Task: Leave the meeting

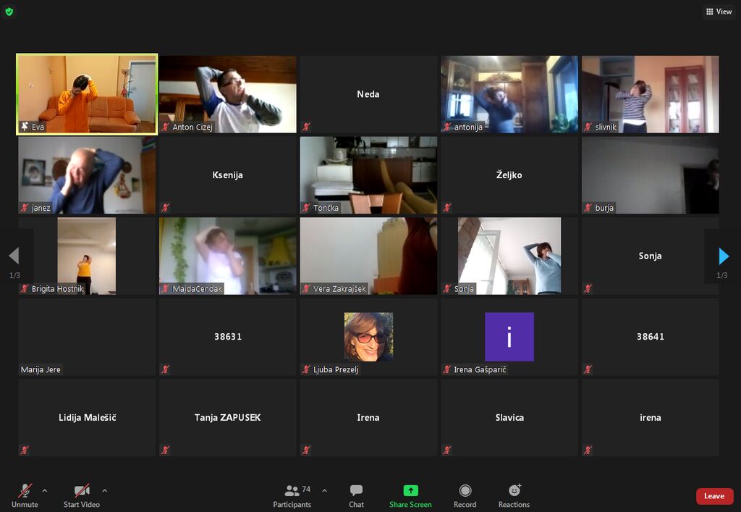Action: [714, 496]
